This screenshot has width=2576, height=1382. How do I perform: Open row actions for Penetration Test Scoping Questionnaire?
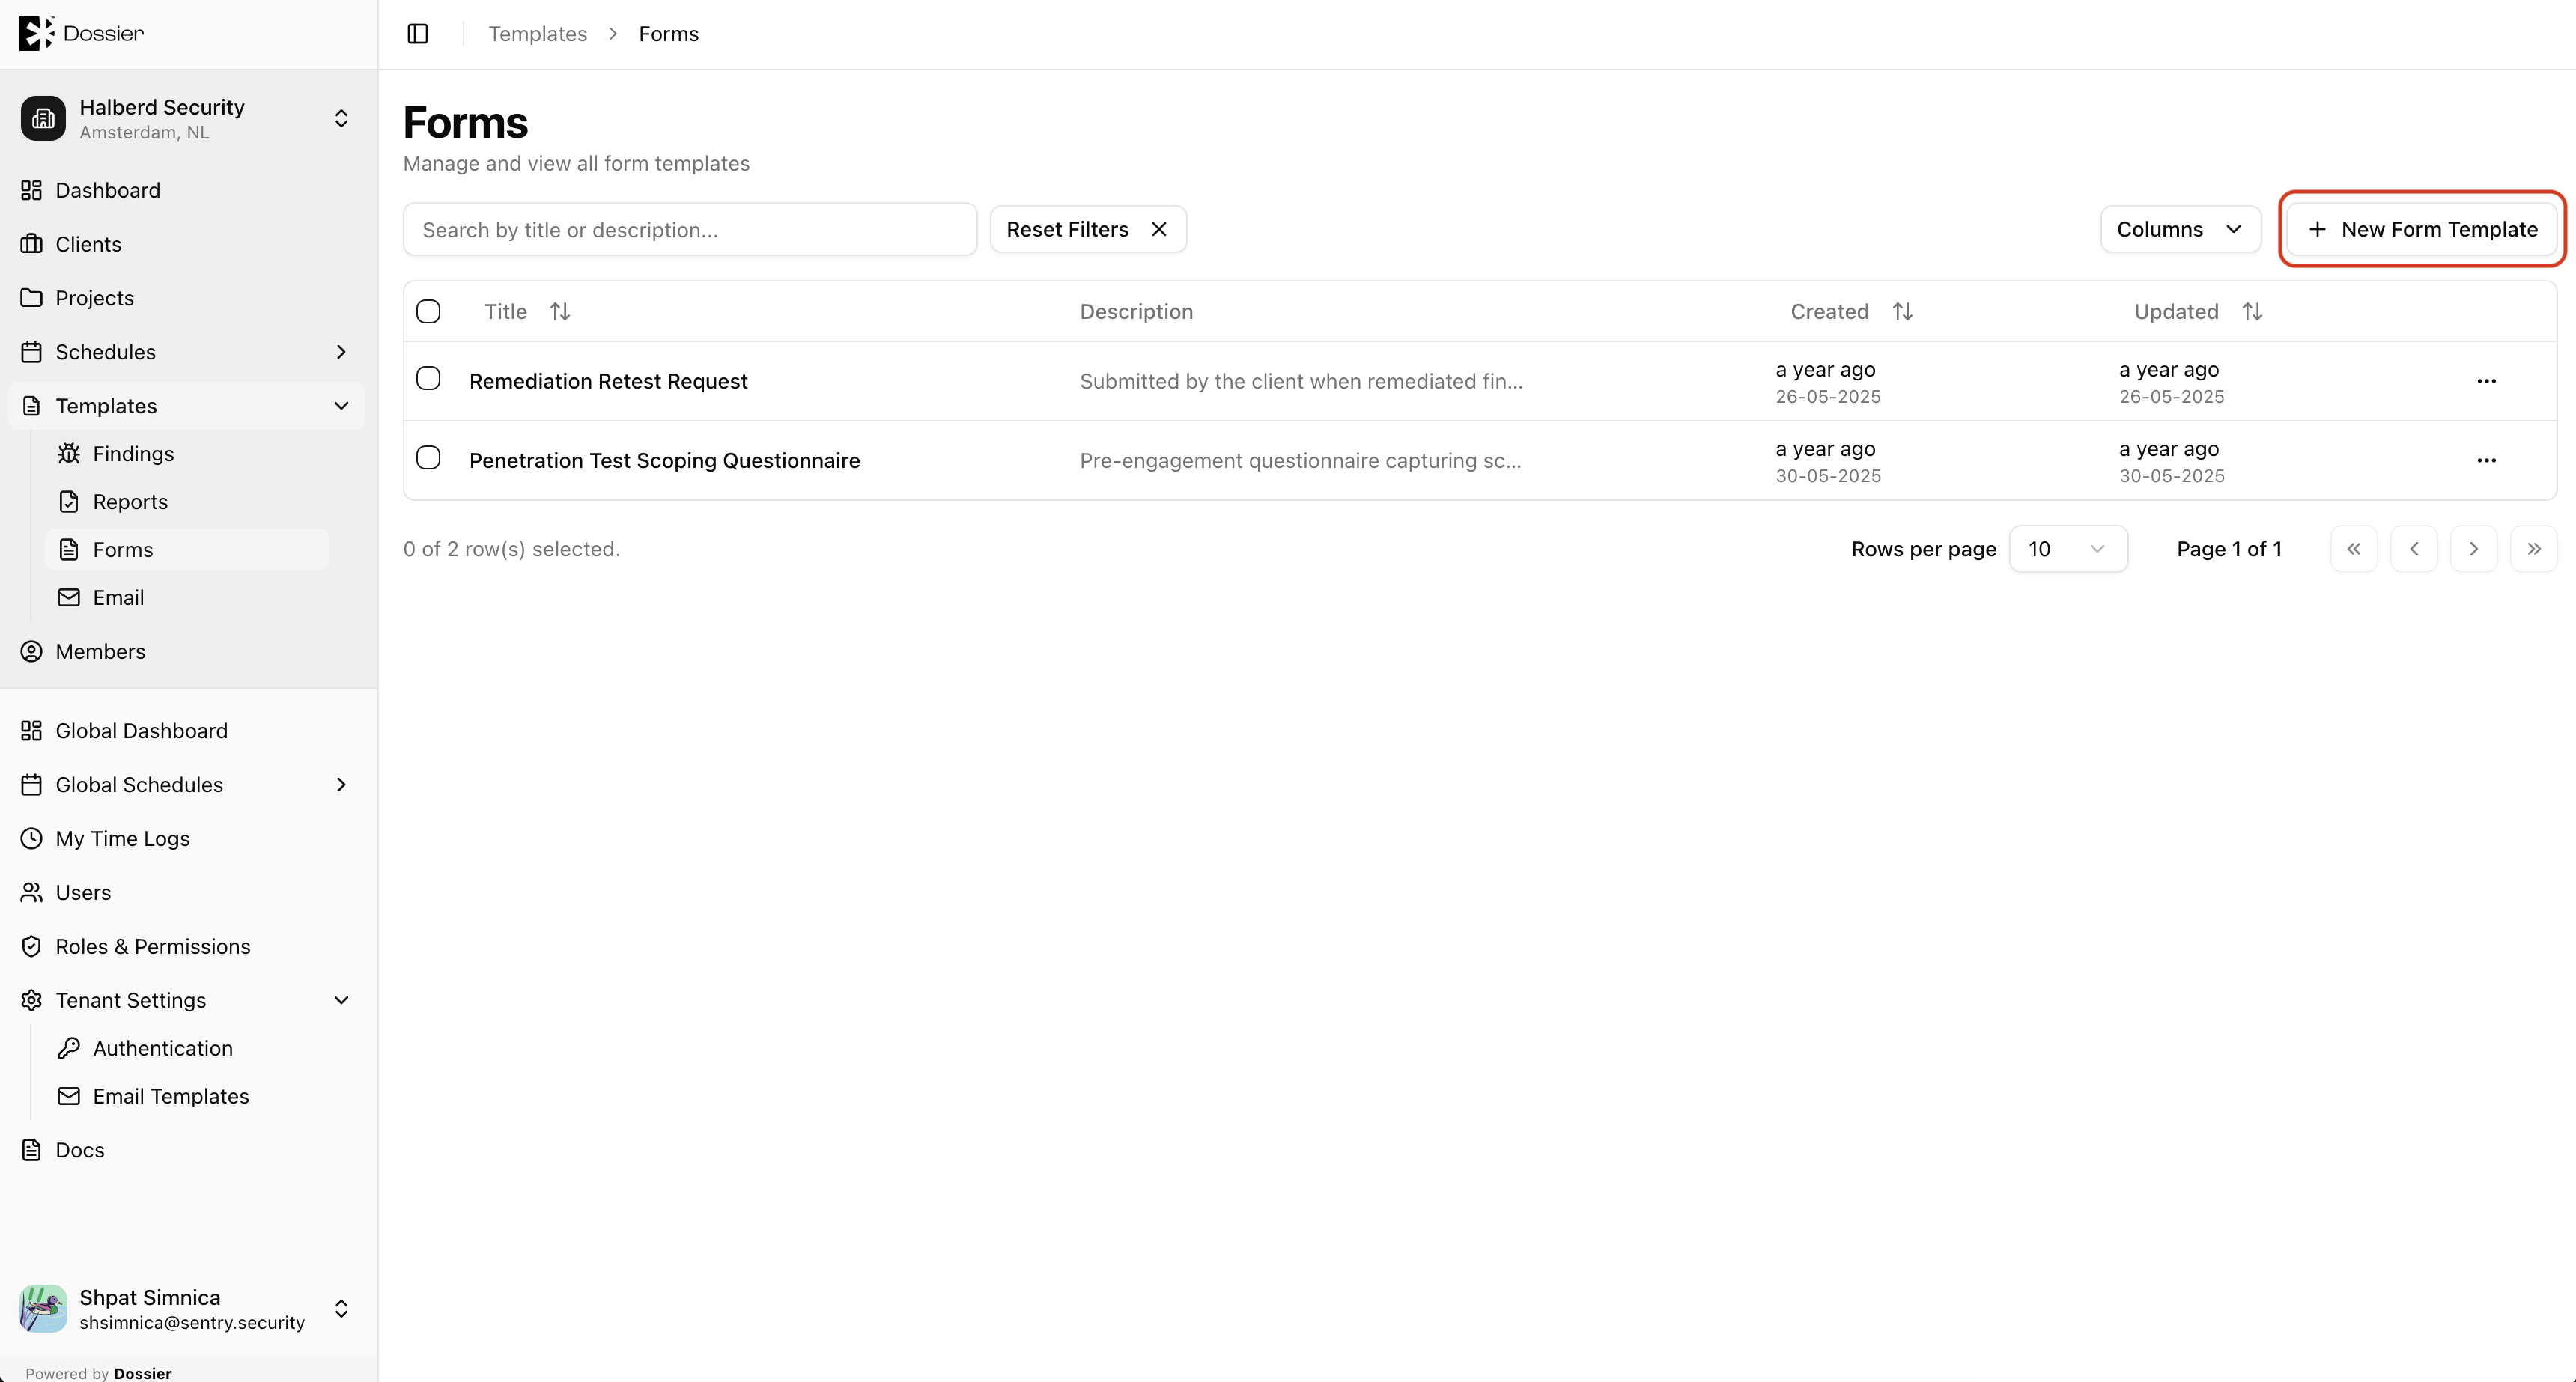click(x=2486, y=460)
